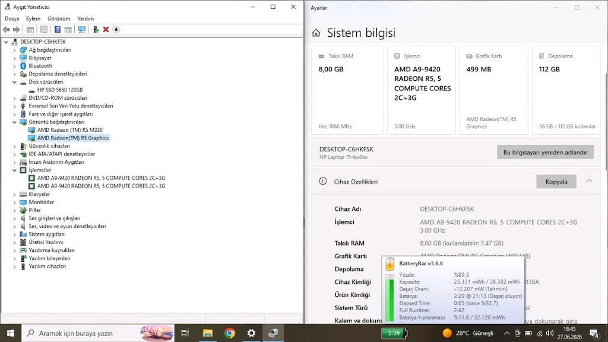The width and height of the screenshot is (608, 342).
Task: Click the Help question mark toolbar icon
Action: coord(58,30)
